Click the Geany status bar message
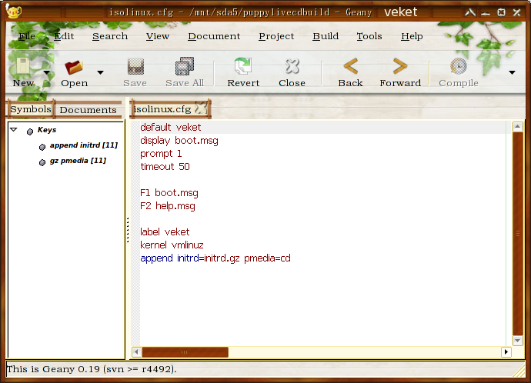Image resolution: width=531 pixels, height=383 pixels. click(x=92, y=369)
